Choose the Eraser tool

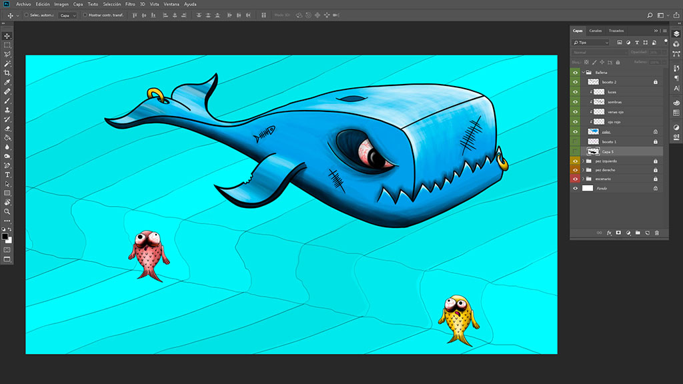coord(7,128)
